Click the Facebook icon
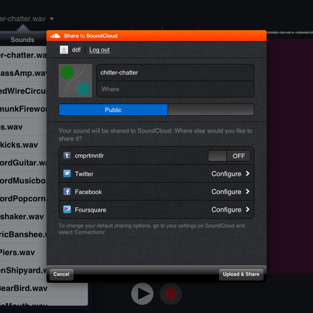313x313 pixels. point(67,192)
